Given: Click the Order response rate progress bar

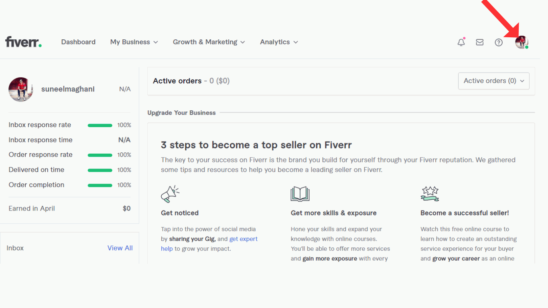Looking at the screenshot, I should pyautogui.click(x=100, y=155).
